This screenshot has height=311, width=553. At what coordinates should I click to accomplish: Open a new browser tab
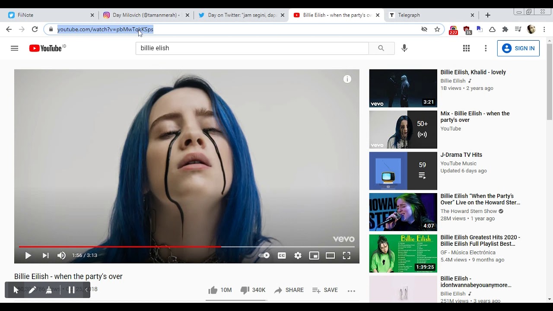point(488,15)
